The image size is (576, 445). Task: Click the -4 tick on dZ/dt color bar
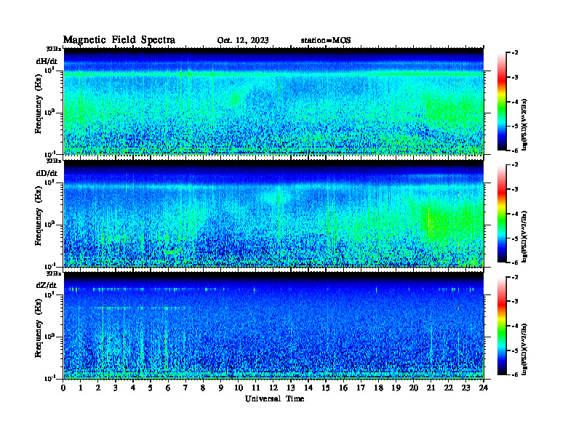pos(515,326)
